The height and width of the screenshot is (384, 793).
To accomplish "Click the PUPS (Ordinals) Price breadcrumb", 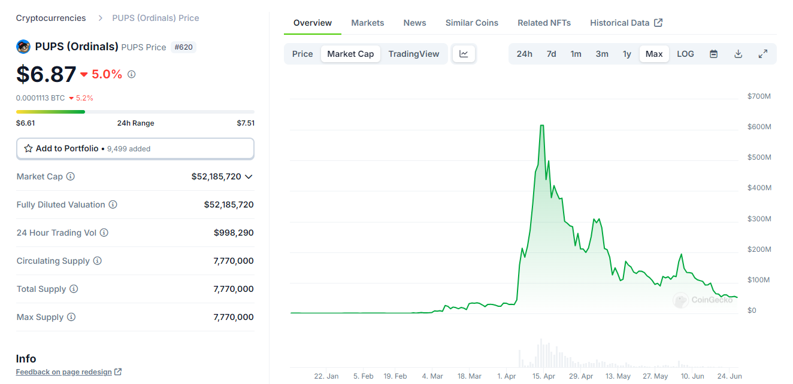I will [x=156, y=18].
